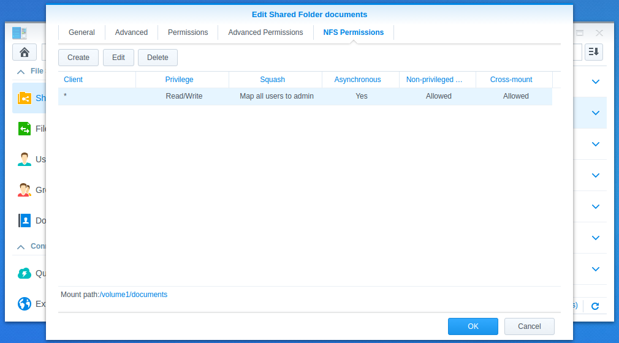Click the Read/Write privilege cell

(x=184, y=96)
